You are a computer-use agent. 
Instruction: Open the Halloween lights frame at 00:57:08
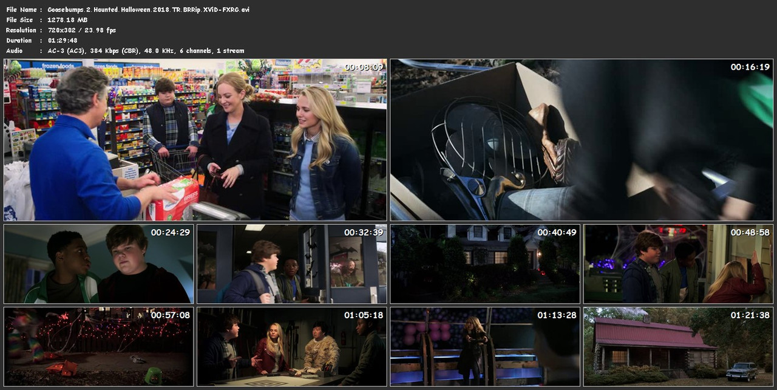98,347
